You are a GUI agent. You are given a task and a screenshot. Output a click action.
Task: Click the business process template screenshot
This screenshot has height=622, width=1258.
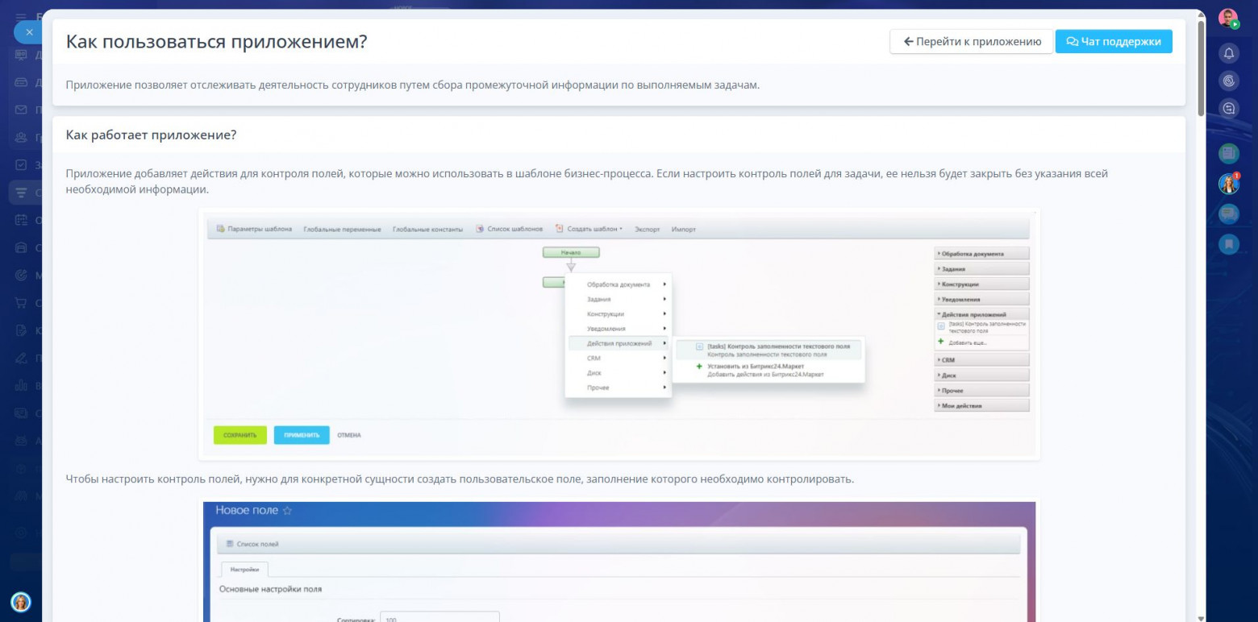pyautogui.click(x=619, y=334)
